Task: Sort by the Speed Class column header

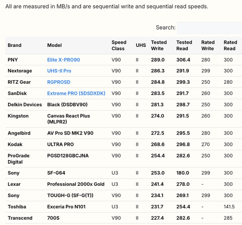Action: [x=119, y=45]
